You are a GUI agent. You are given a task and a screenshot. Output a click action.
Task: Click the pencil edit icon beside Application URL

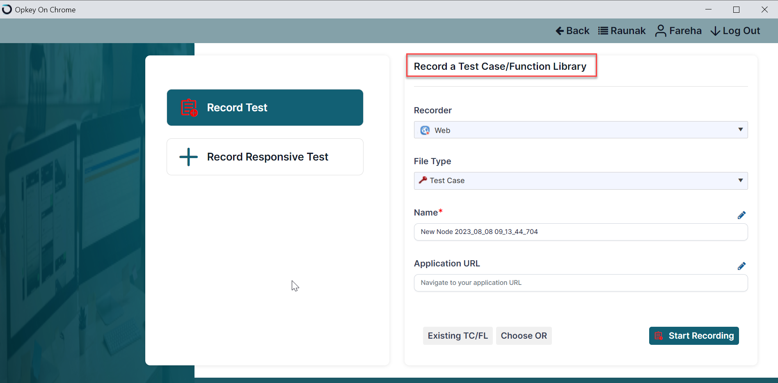[x=741, y=266]
